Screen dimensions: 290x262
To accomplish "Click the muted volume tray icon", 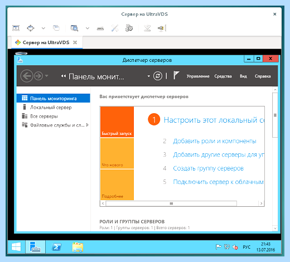I will [x=235, y=247].
